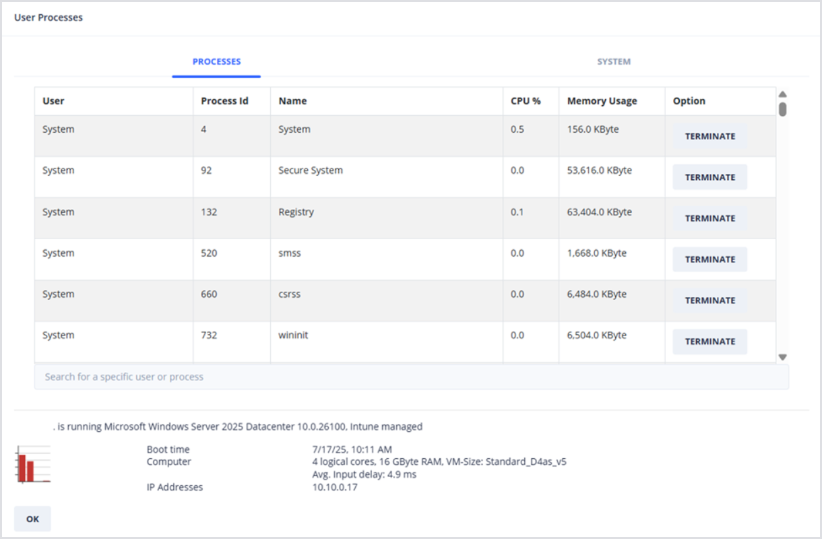Click the User column header
The height and width of the screenshot is (539, 822).
(x=53, y=101)
